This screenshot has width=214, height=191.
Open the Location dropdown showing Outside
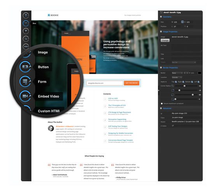[x=177, y=78]
